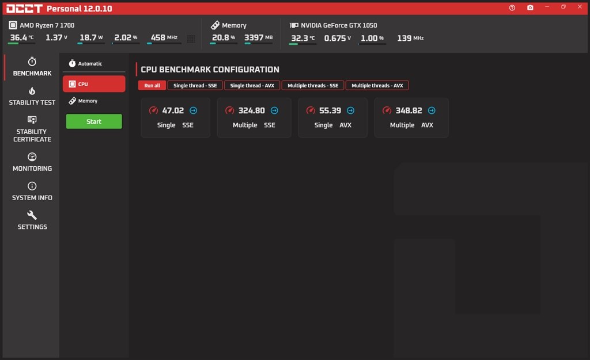Viewport: 590px width, 360px height.
Task: Open the Stability Test section
Action: click(x=32, y=96)
